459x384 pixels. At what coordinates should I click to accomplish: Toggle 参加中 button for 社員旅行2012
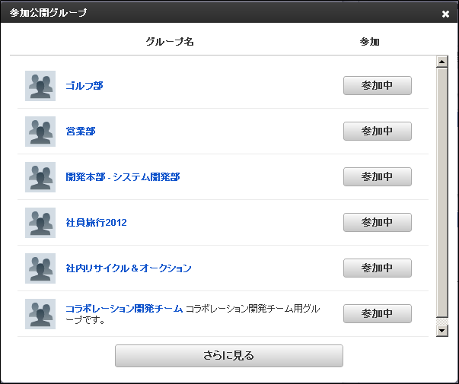tap(378, 222)
